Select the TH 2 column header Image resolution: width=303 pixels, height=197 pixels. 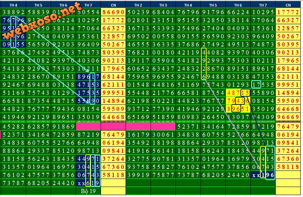tap(138, 5)
